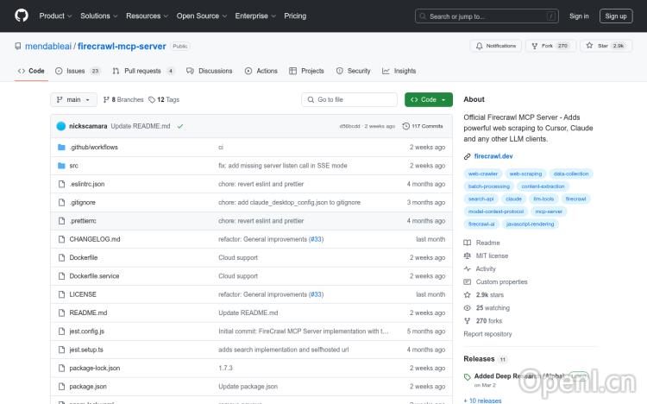This screenshot has height=404, width=647.
Task: Expand the green Code dropdown button
Action: tap(428, 100)
